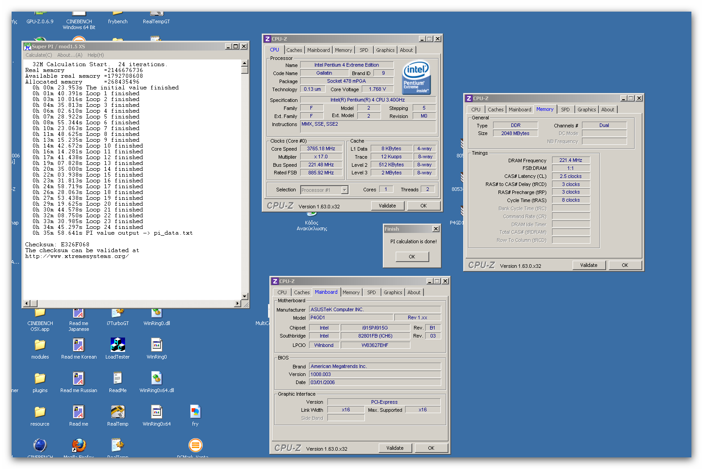This screenshot has height=469, width=703.
Task: Launch the RealTemp application icon
Action: (x=117, y=412)
